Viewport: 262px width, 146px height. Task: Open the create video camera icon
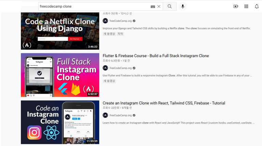point(236,6)
